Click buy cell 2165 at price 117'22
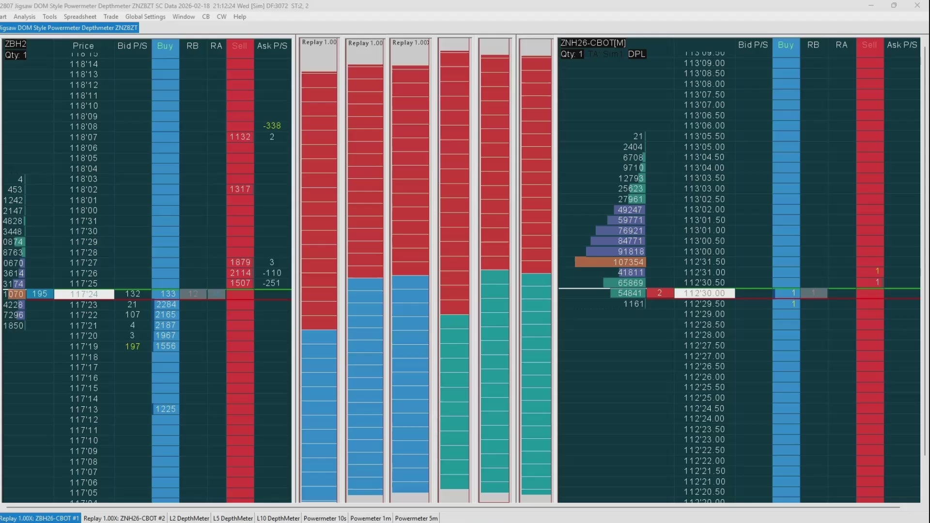 pos(166,315)
